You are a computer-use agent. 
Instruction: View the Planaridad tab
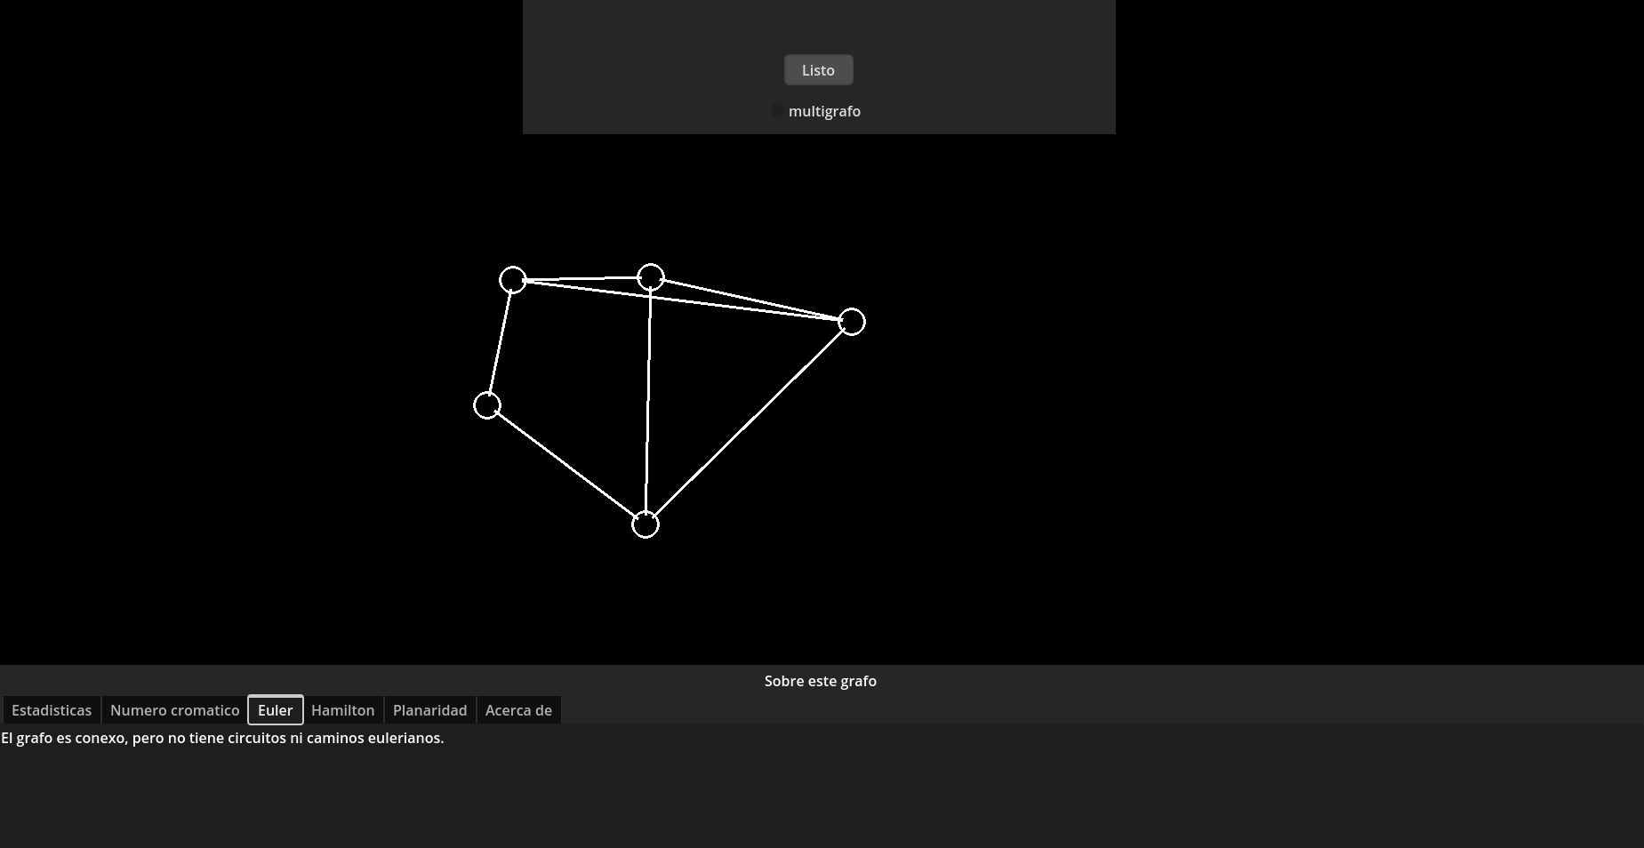429,709
